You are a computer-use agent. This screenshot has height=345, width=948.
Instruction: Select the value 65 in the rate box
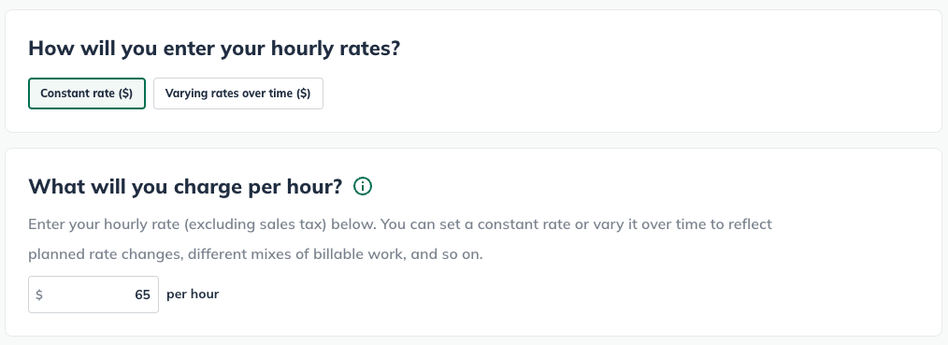[143, 295]
